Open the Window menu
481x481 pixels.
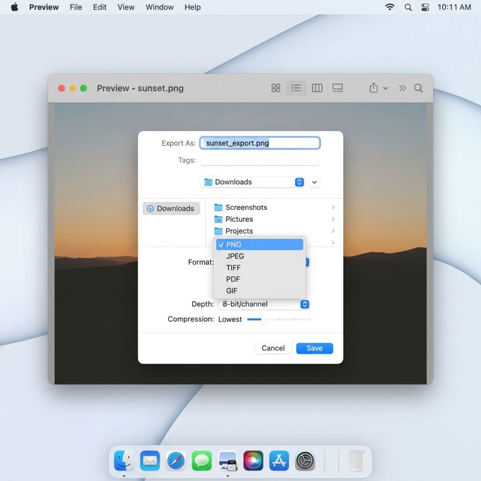159,7
